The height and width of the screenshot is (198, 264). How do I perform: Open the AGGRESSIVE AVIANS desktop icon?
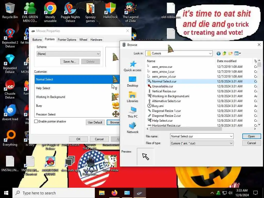pos(50,166)
